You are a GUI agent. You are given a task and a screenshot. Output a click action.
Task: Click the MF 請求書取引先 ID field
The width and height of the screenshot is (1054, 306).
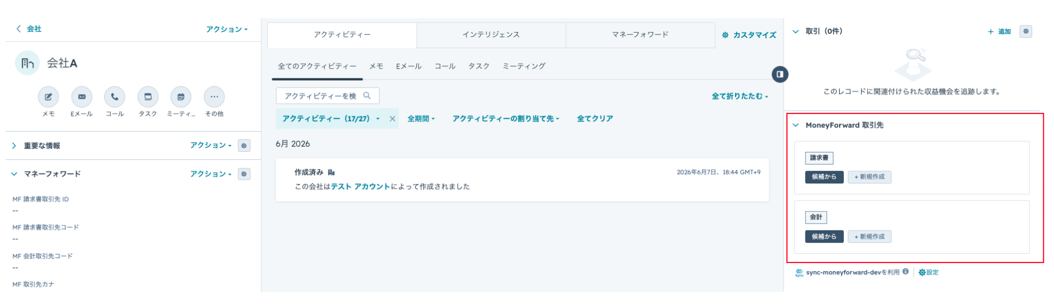(131, 205)
